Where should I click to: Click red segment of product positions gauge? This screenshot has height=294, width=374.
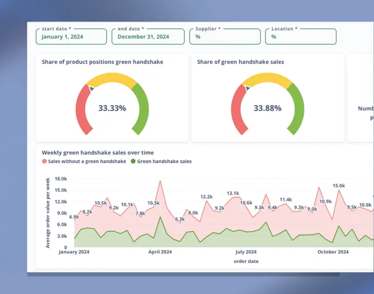click(x=81, y=110)
